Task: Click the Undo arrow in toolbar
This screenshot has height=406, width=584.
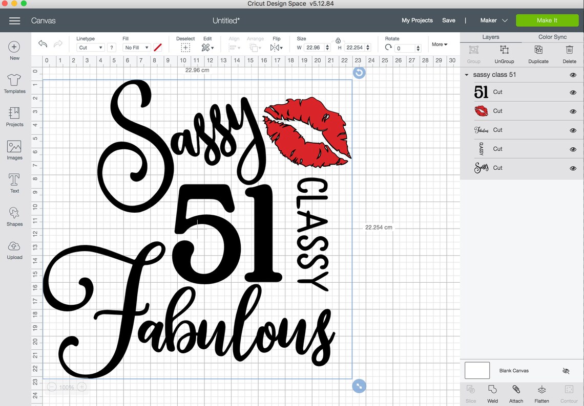Action: coord(43,44)
